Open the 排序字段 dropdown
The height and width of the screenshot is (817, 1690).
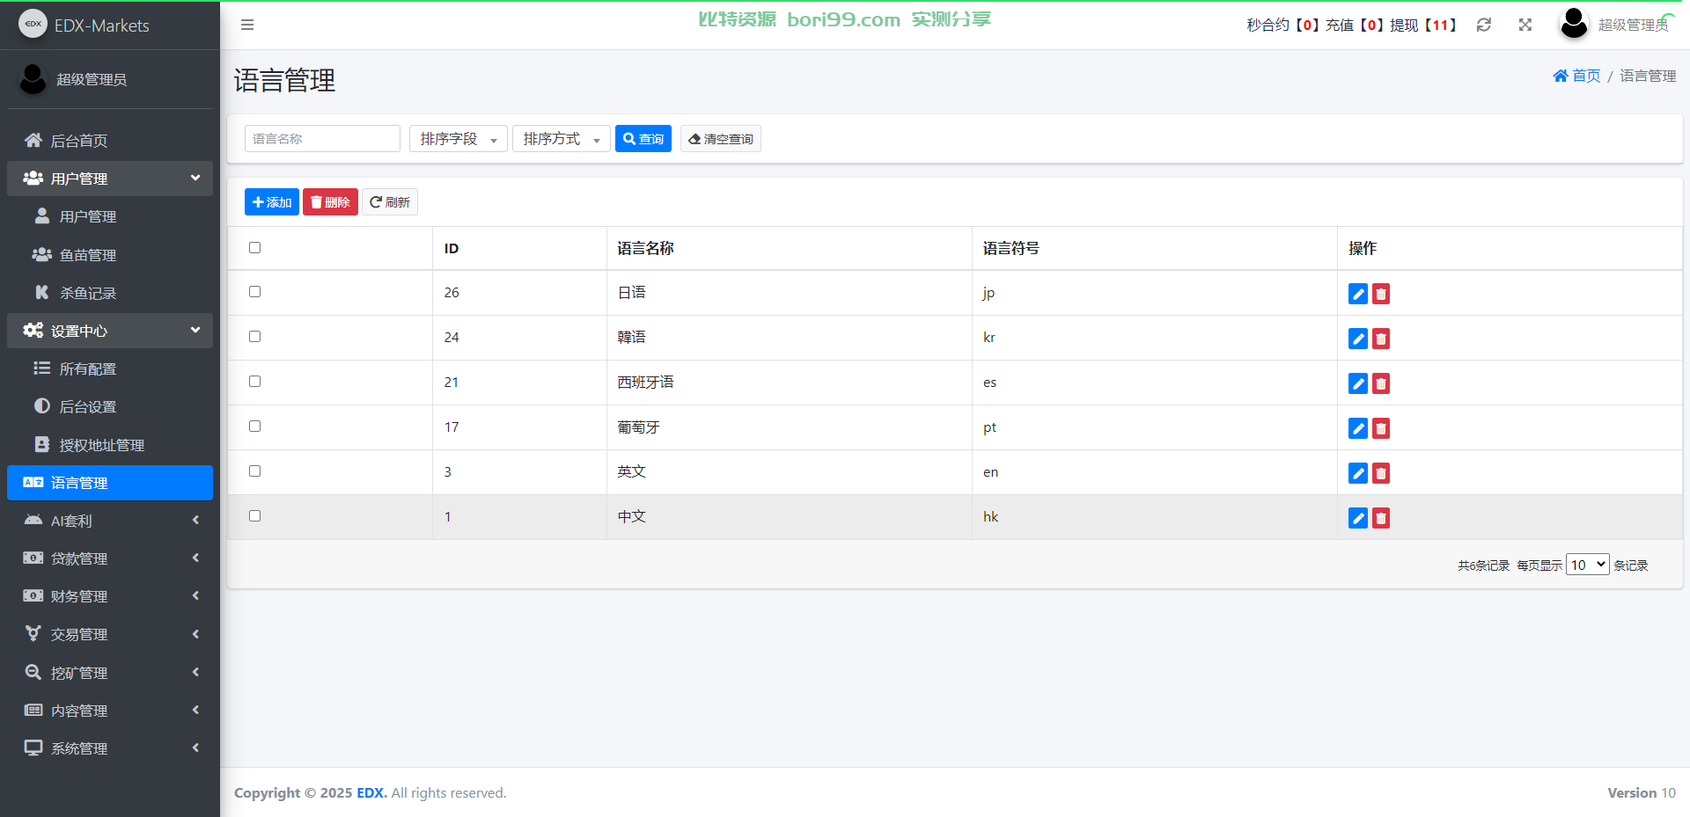459,139
